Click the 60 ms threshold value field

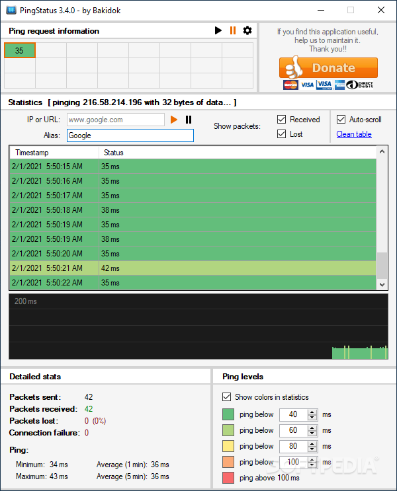pos(294,430)
